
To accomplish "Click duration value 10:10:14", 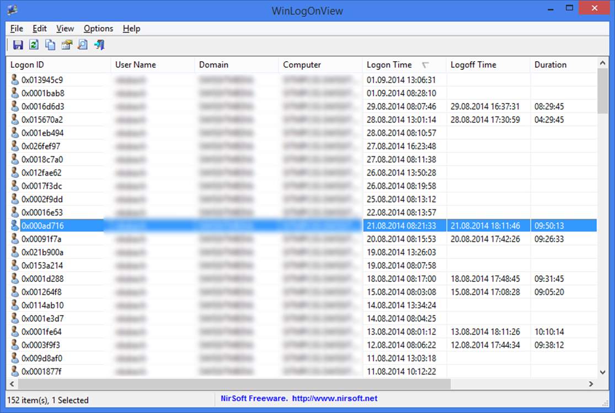I will click(x=549, y=332).
